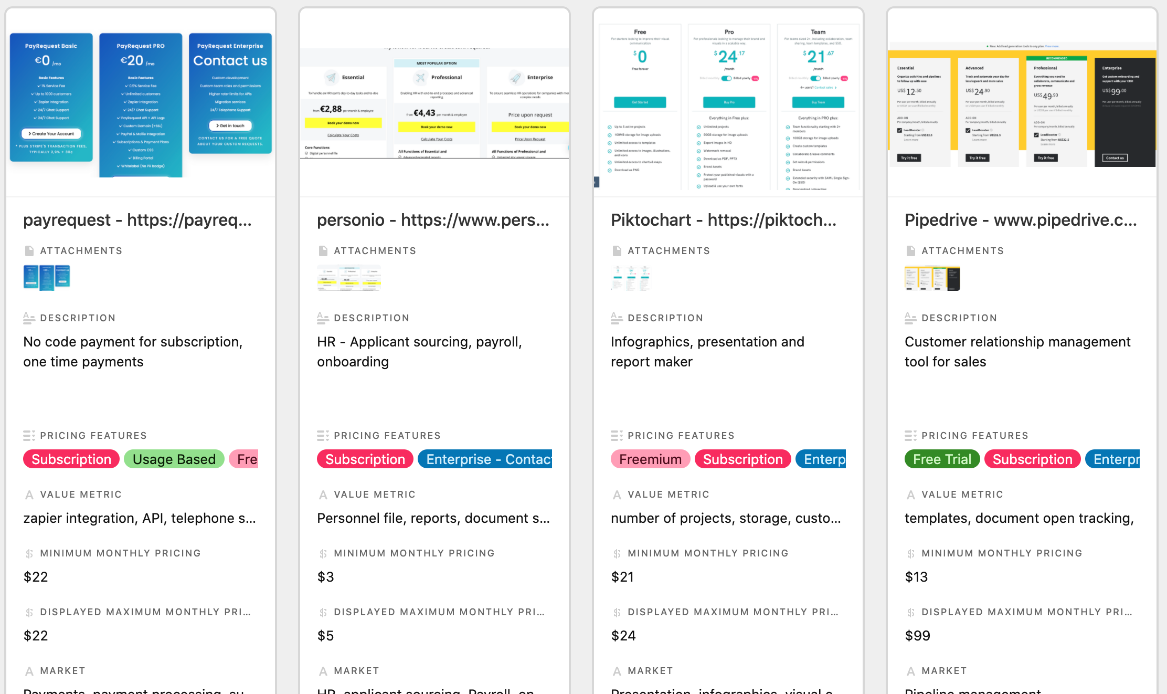Click the Pricing Features icon on the Piktochart card
Screen dimensions: 1167x694
tap(617, 435)
